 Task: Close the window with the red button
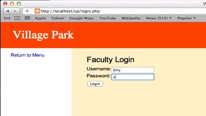5,4
